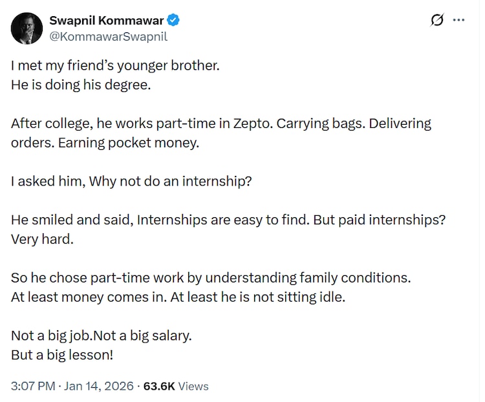Image resolution: width=485 pixels, height=402 pixels.
Task: Click the "He is doing his degree" line
Action: [x=81, y=84]
